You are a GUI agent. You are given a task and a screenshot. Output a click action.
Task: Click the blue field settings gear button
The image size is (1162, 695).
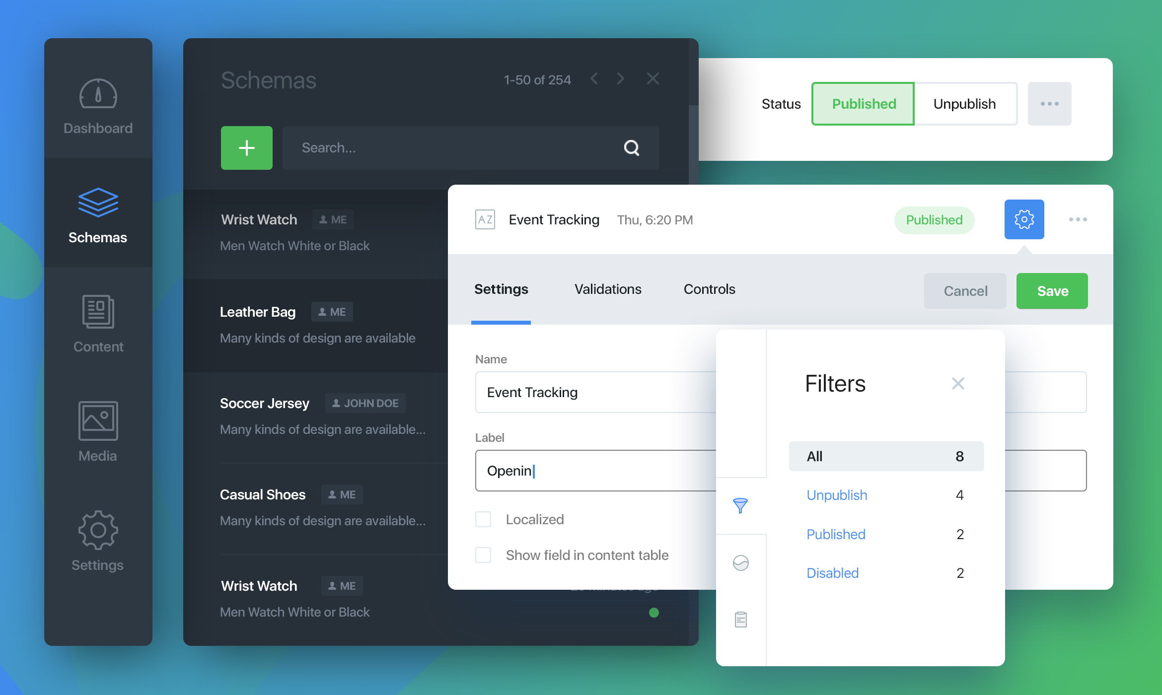1023,219
